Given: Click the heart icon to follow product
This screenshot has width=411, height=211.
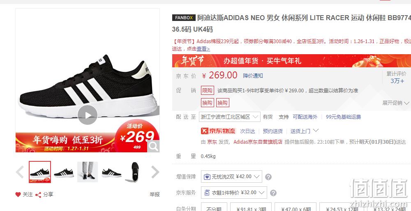Looking at the screenshot, I should tap(18, 195).
